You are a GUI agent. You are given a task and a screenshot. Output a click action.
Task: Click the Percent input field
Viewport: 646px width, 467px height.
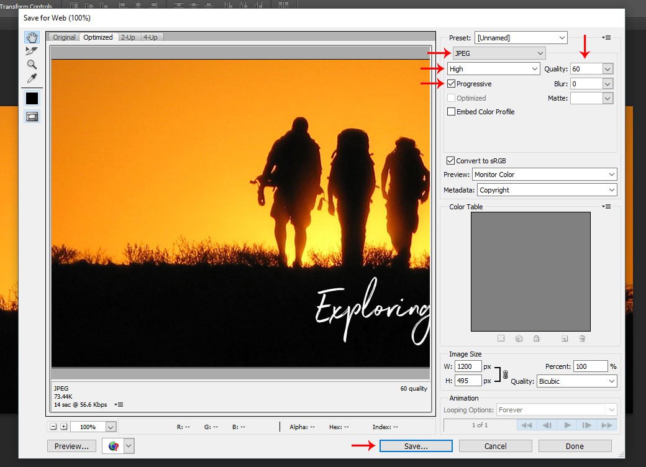590,366
